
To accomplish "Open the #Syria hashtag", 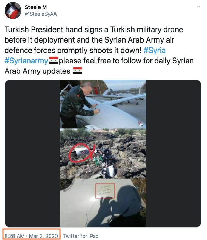I will pyautogui.click(x=154, y=50).
